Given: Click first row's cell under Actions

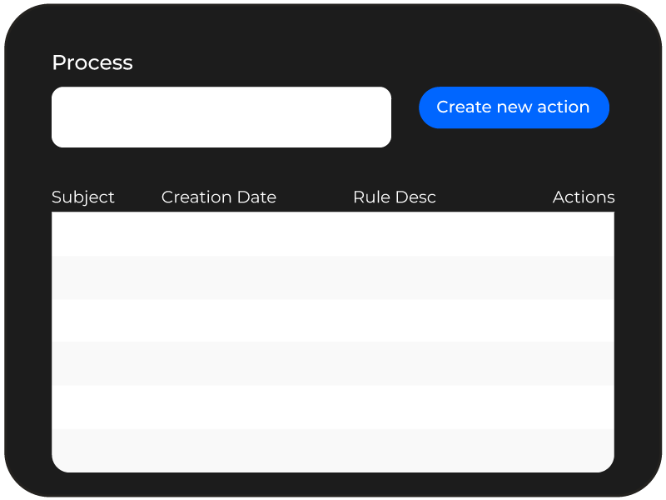Looking at the screenshot, I should (x=584, y=234).
